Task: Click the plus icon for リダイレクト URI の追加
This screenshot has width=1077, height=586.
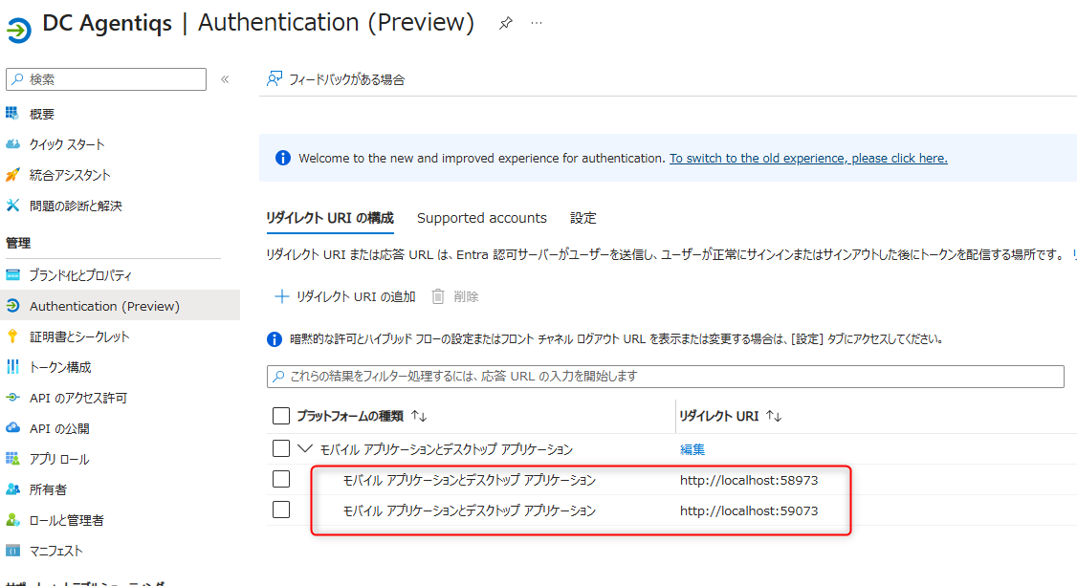Action: [281, 296]
